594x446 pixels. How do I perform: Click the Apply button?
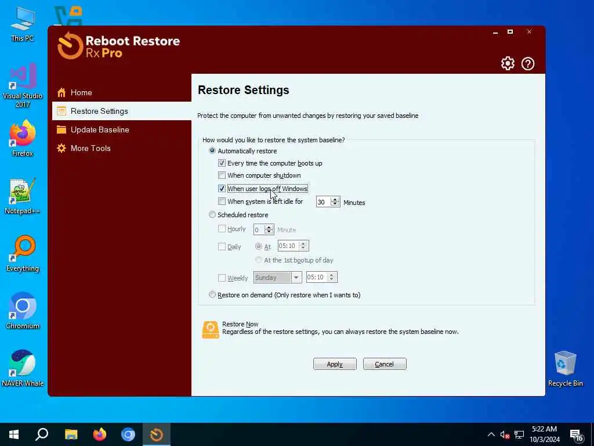pyautogui.click(x=335, y=364)
